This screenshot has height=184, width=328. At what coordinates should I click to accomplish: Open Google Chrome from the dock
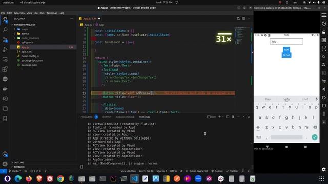click(60, 178)
